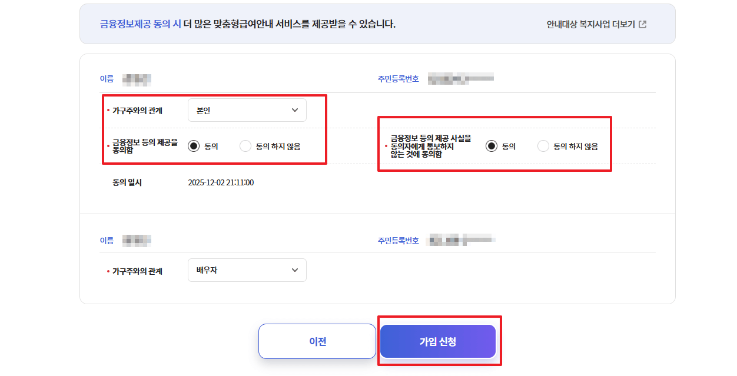Screen dimensions: 737x376
Task: Open the 가구주와의 관계 dropdown showing 배우자
Action: (x=247, y=269)
